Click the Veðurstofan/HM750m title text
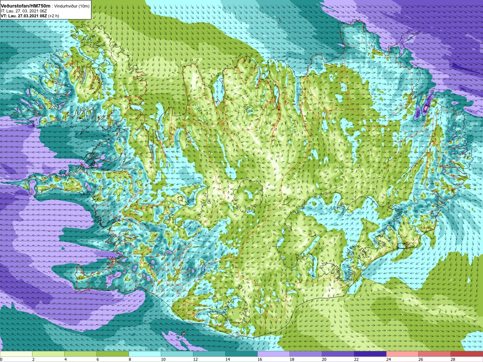 [25, 6]
